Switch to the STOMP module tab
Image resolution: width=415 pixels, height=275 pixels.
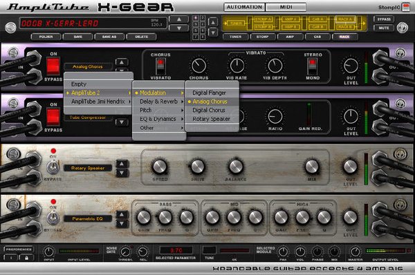pos(263,37)
